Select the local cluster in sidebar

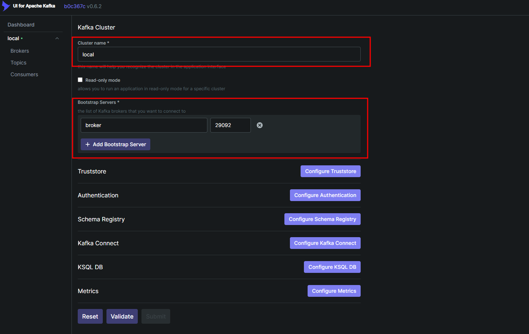tap(13, 38)
